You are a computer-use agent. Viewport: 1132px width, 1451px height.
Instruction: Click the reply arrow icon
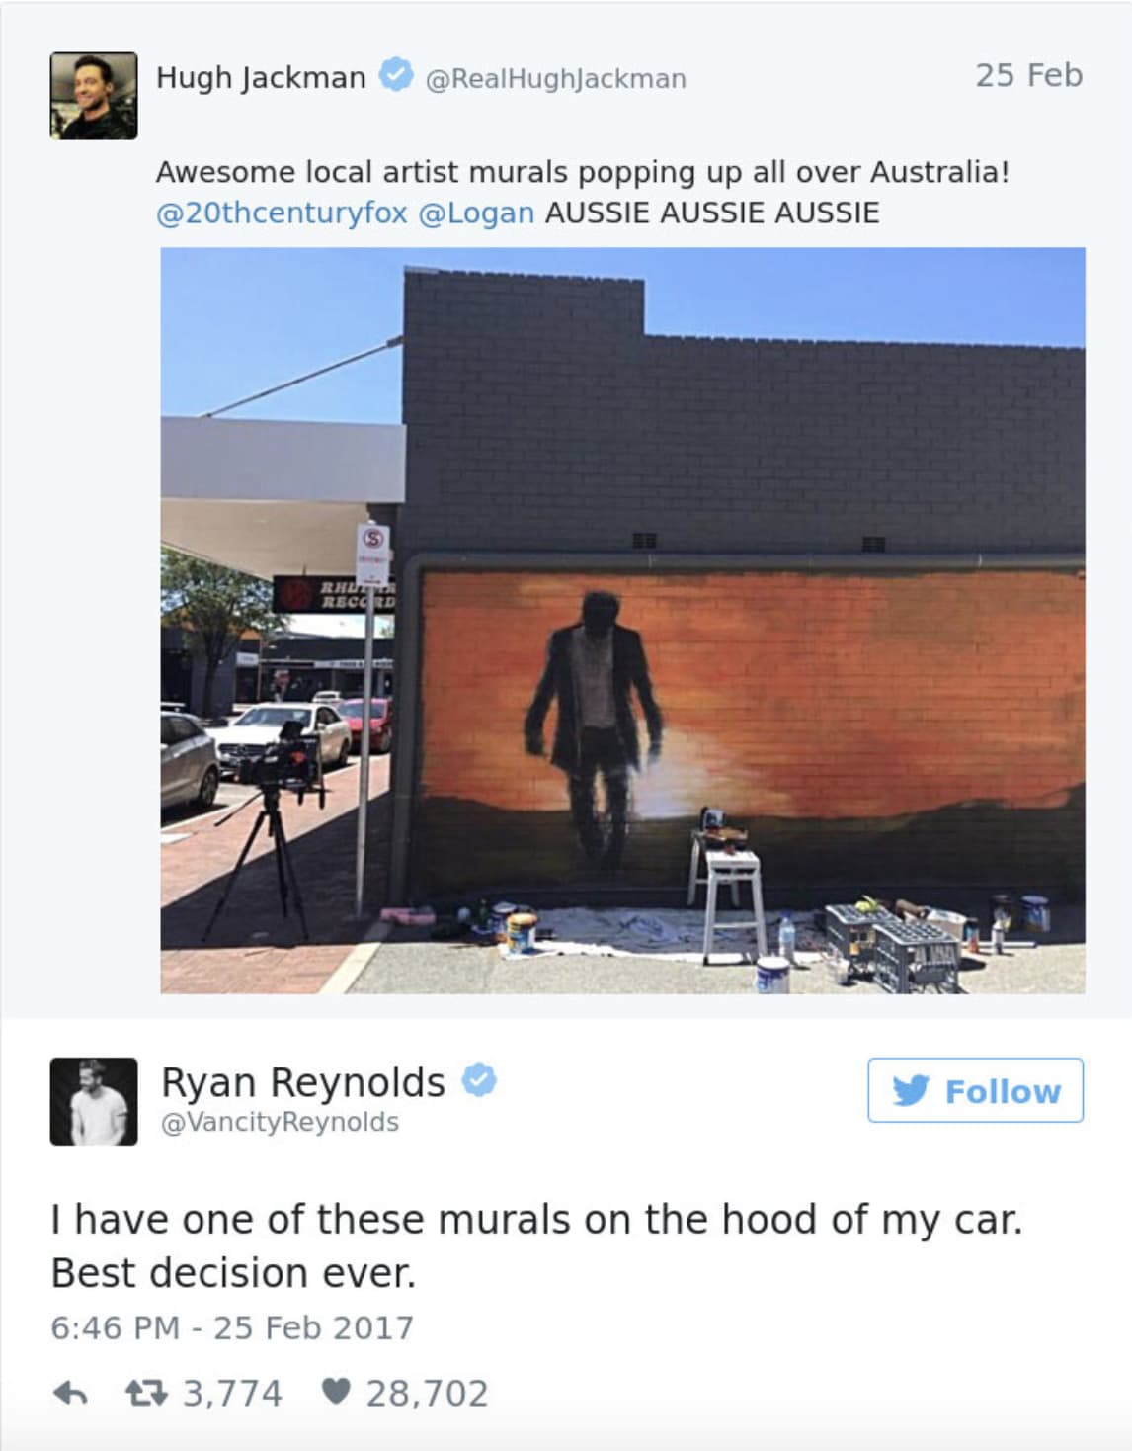pyautogui.click(x=70, y=1394)
